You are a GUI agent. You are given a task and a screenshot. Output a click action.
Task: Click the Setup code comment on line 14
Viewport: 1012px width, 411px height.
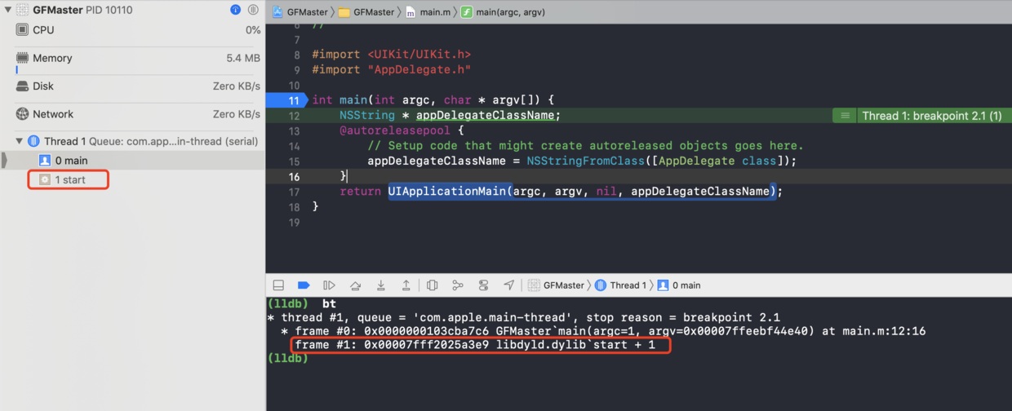586,146
